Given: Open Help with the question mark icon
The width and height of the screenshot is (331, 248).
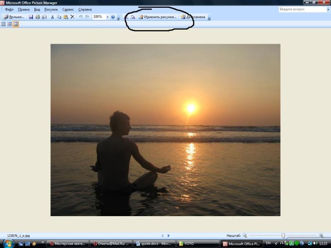Looking at the screenshot, I should pyautogui.click(x=113, y=17).
